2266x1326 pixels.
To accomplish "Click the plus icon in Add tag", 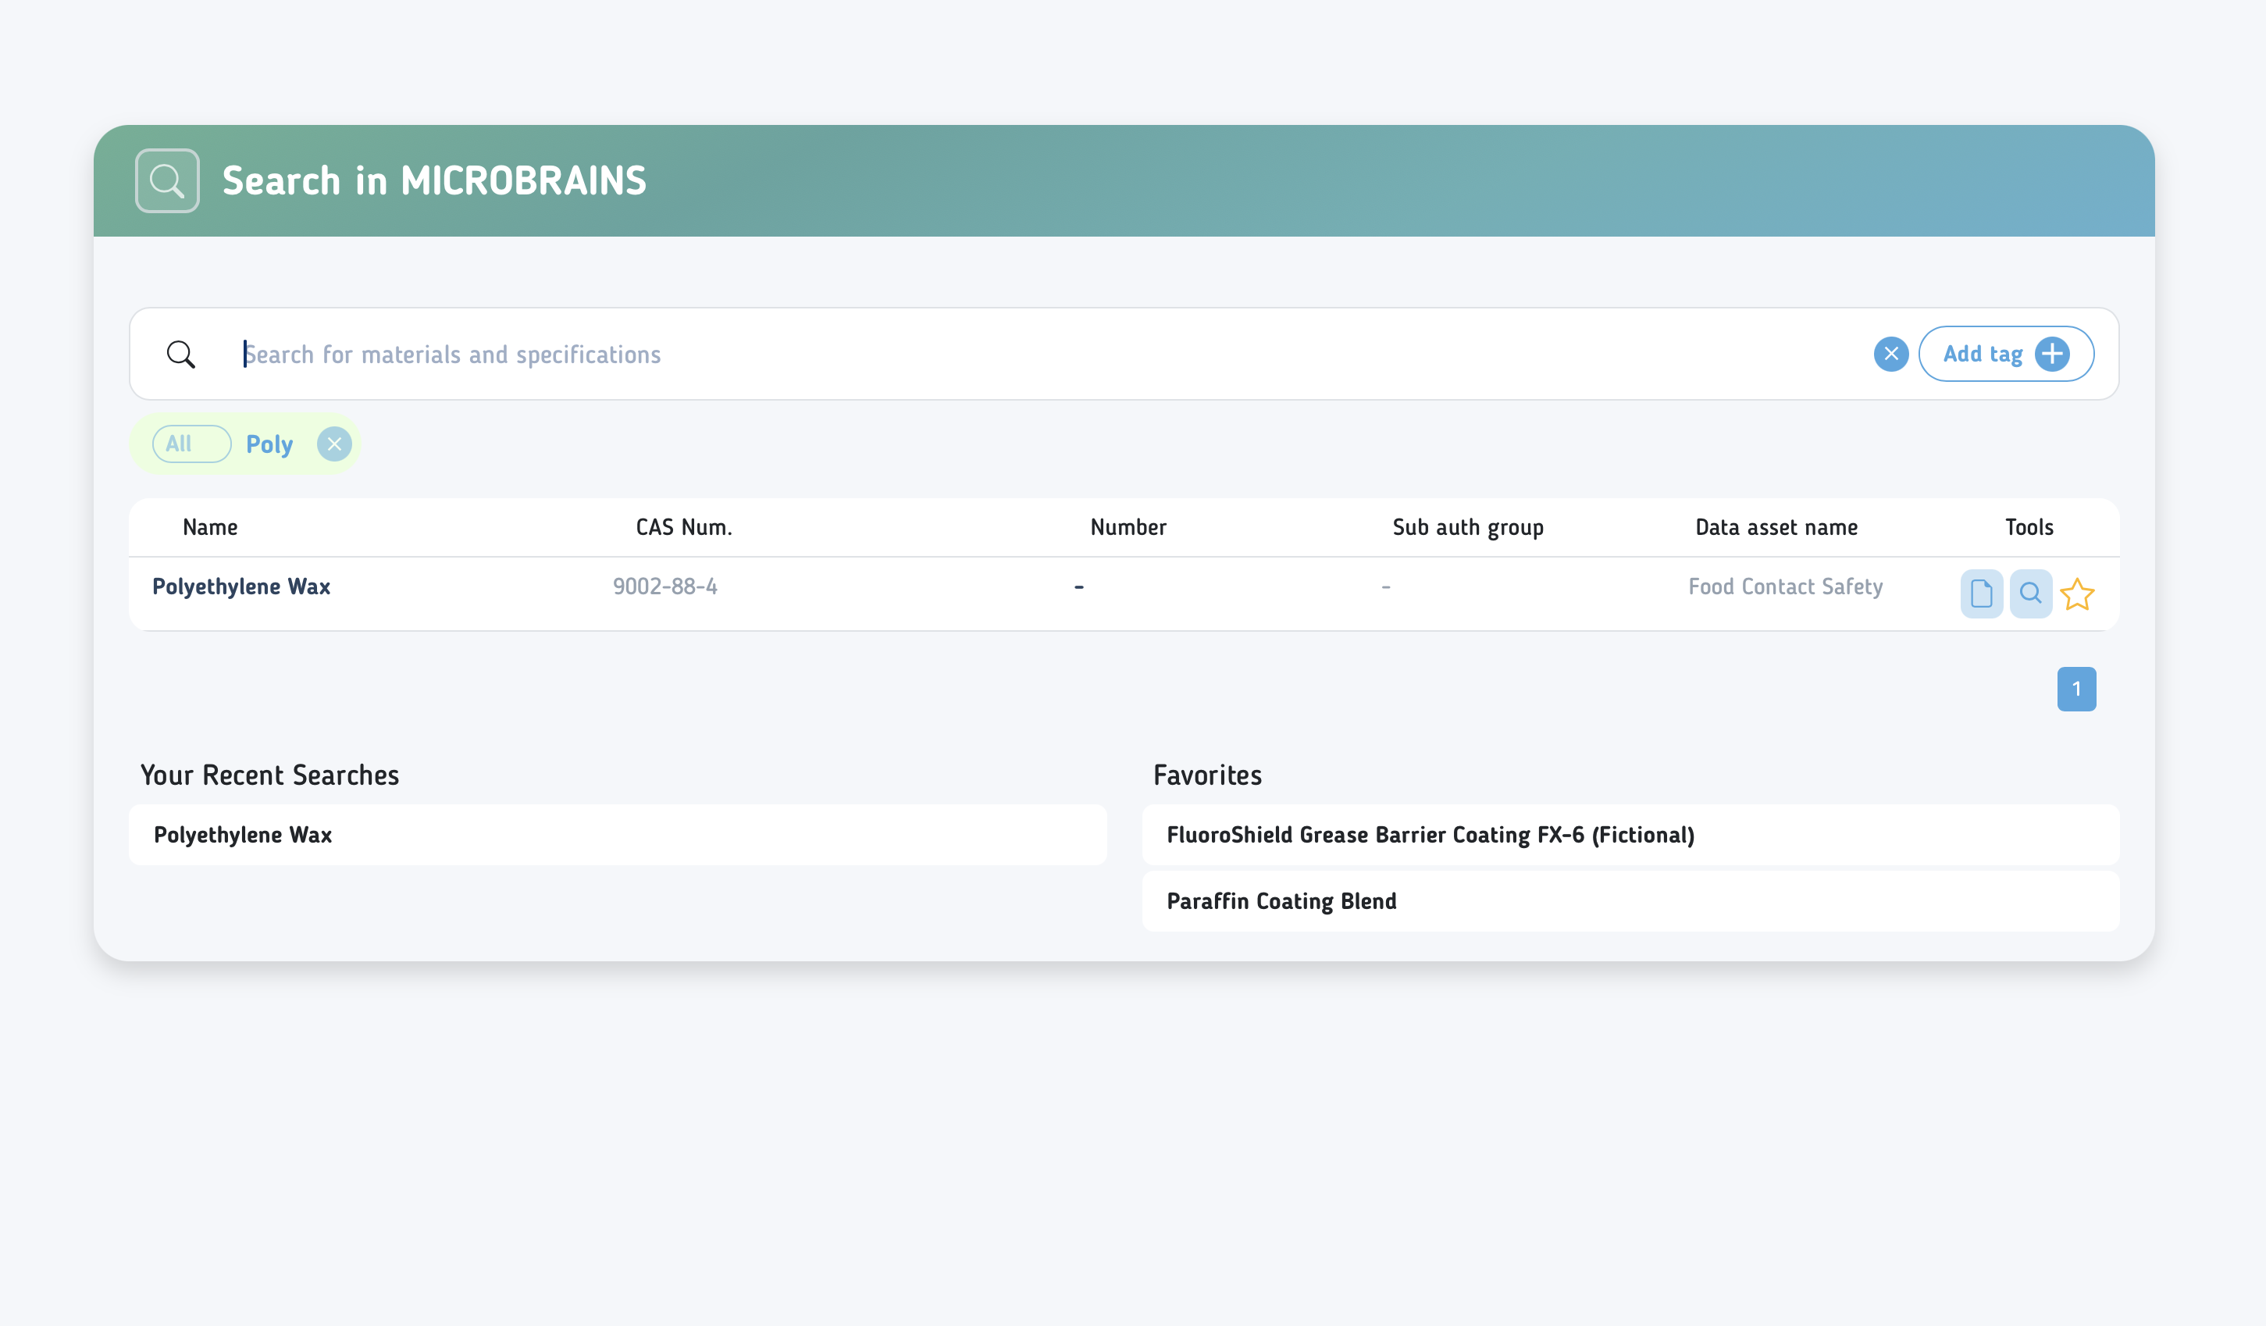I will [2052, 354].
